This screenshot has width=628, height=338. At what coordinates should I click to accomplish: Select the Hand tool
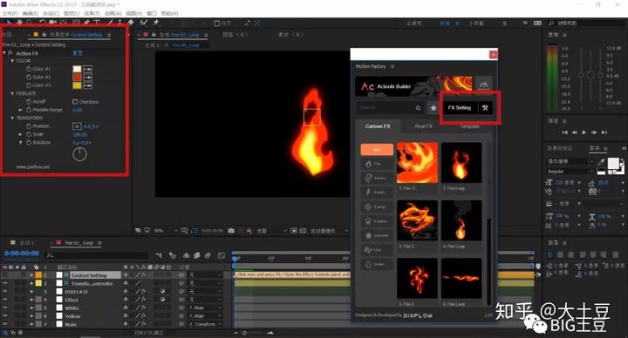[x=19, y=23]
